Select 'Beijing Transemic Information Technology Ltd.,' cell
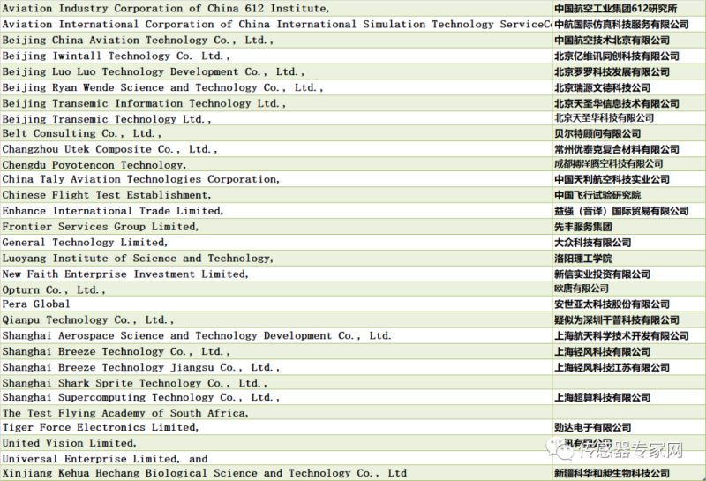The height and width of the screenshot is (481, 706). click(276, 103)
